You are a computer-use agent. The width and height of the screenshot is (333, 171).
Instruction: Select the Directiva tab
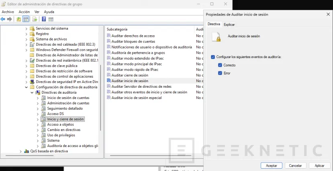(x=214, y=24)
